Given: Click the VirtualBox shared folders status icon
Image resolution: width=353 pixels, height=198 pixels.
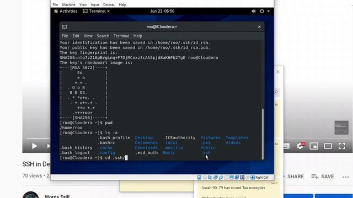Looking at the screenshot, I should (x=226, y=178).
